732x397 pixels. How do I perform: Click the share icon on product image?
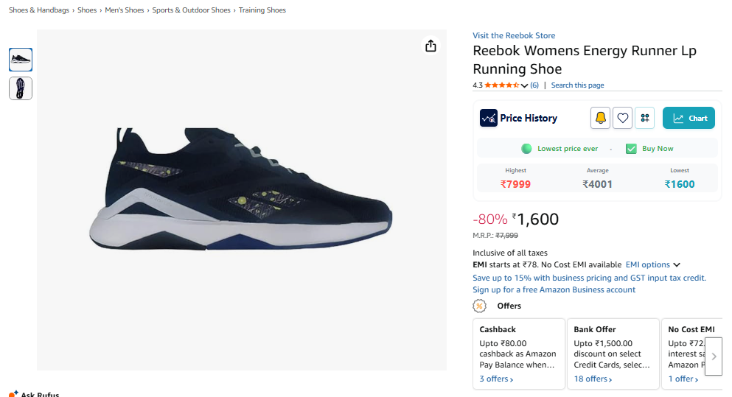pyautogui.click(x=431, y=46)
